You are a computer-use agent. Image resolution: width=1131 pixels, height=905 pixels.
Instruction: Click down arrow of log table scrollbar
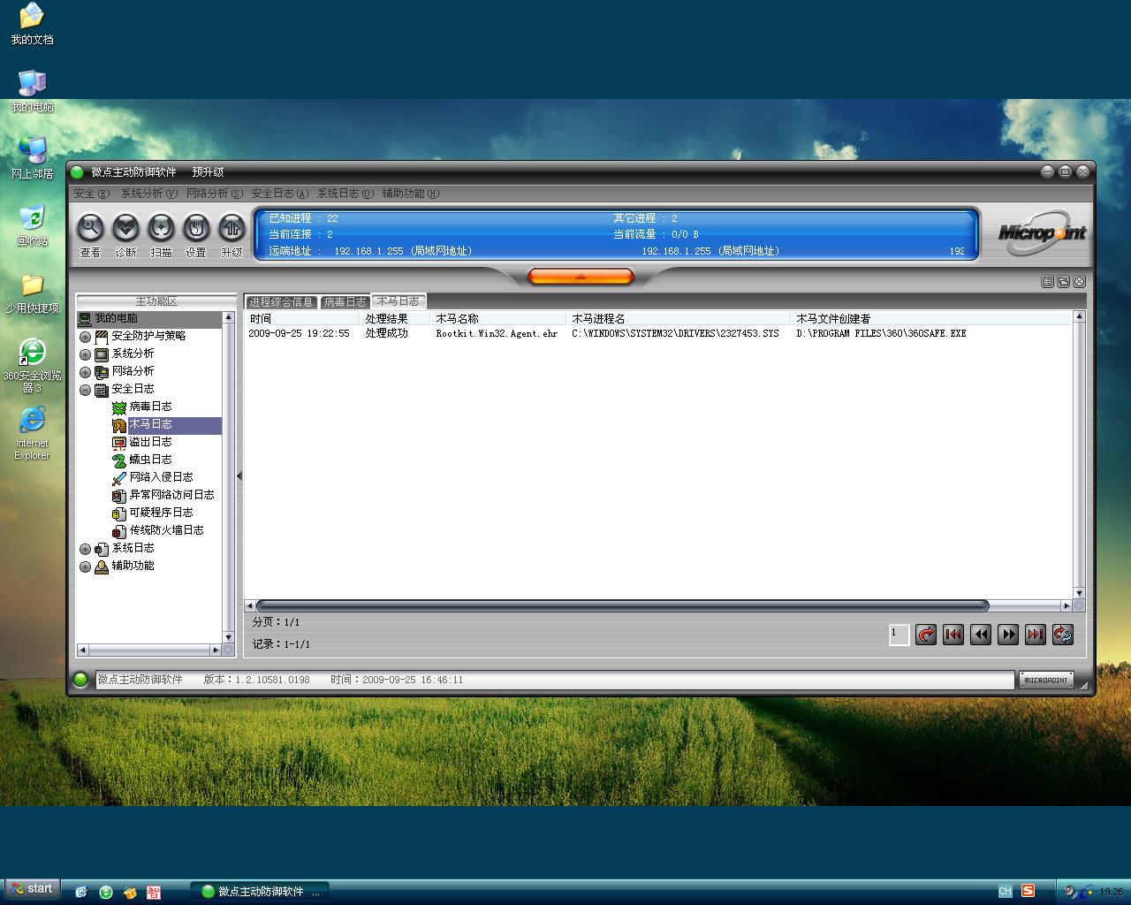[x=1079, y=593]
